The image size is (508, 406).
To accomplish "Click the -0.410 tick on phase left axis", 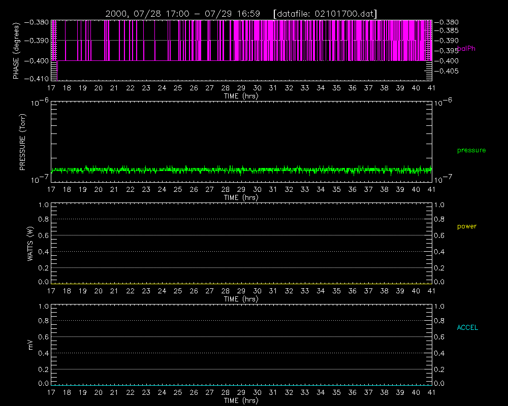I will 36,79.
